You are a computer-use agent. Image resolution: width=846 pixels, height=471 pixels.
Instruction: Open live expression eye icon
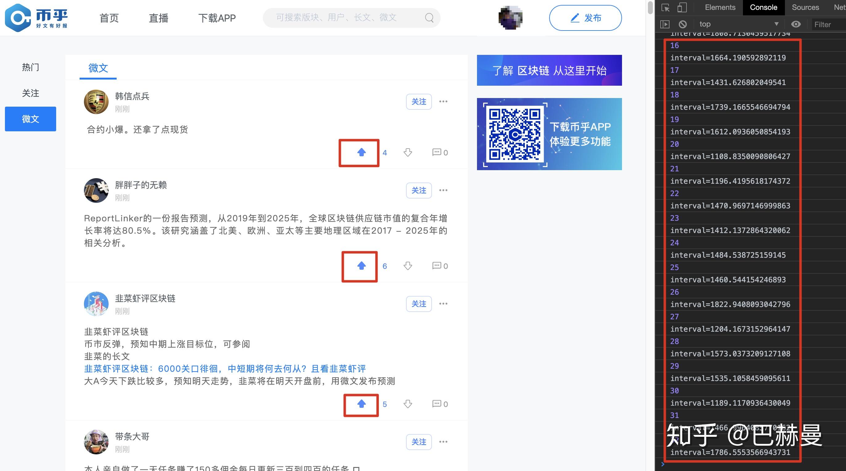coord(796,24)
